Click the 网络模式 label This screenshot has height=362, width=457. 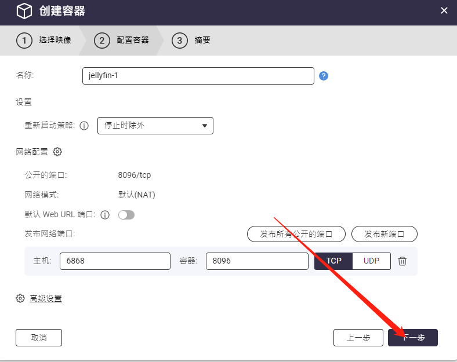pos(42,195)
